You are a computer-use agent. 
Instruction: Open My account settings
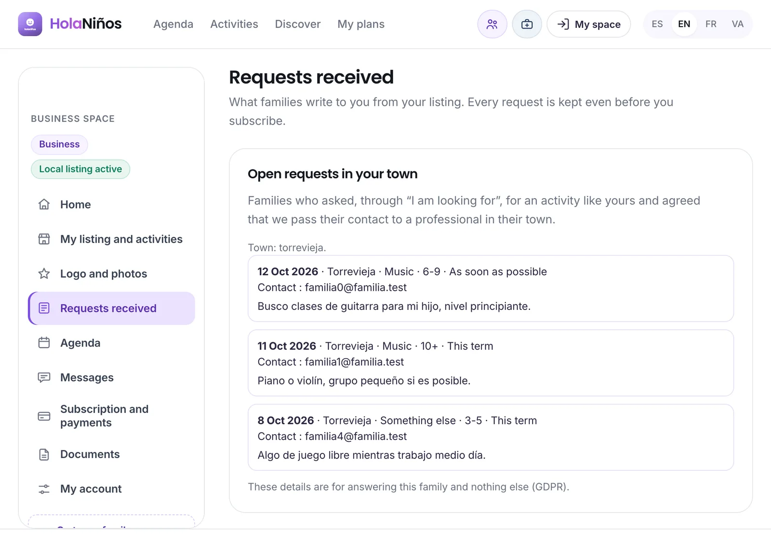pyautogui.click(x=111, y=489)
